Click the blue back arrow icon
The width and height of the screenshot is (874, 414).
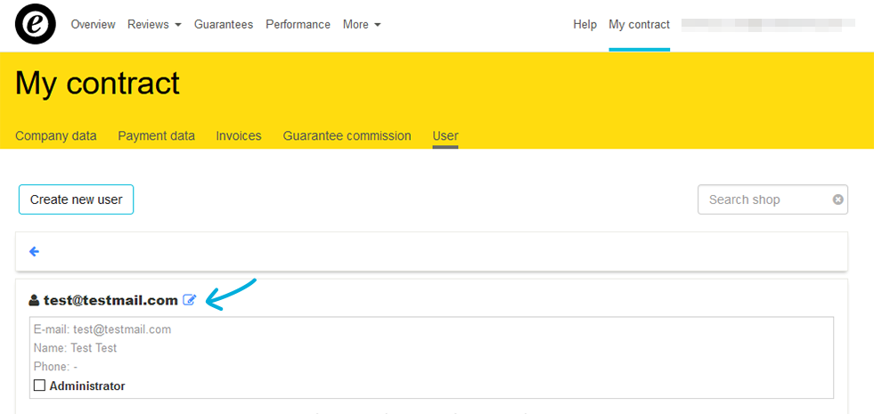coord(34,252)
